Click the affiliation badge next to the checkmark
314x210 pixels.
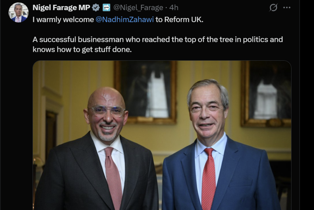(106, 8)
